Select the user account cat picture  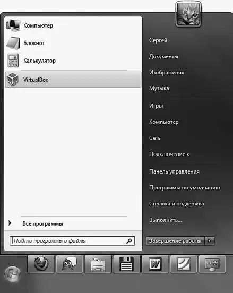(188, 15)
